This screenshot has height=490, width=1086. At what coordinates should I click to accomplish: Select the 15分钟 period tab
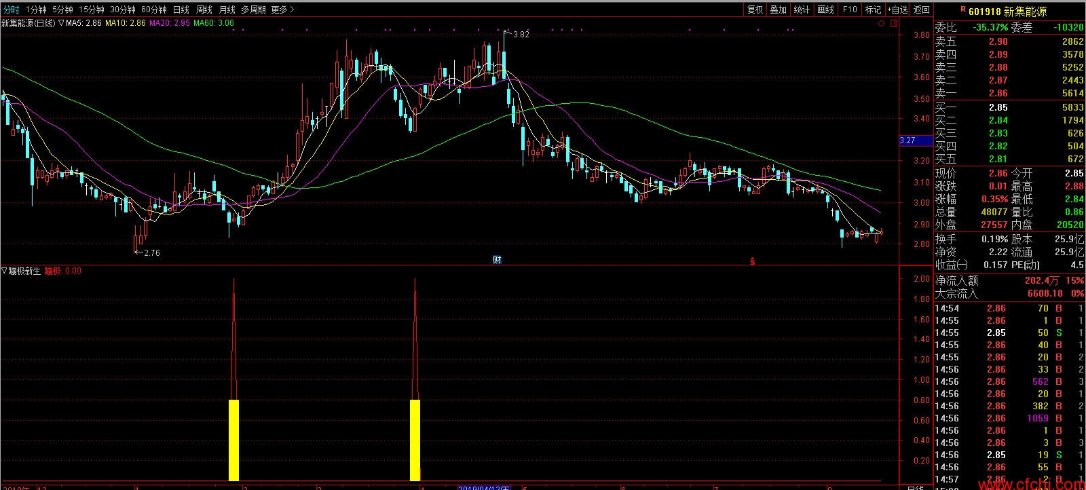(x=91, y=10)
